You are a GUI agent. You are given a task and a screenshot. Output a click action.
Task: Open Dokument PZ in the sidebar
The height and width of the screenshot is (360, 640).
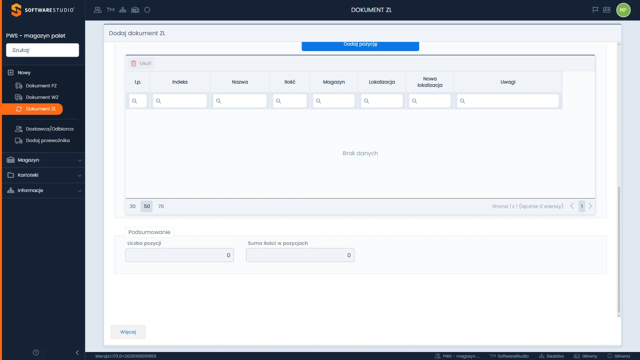click(41, 86)
